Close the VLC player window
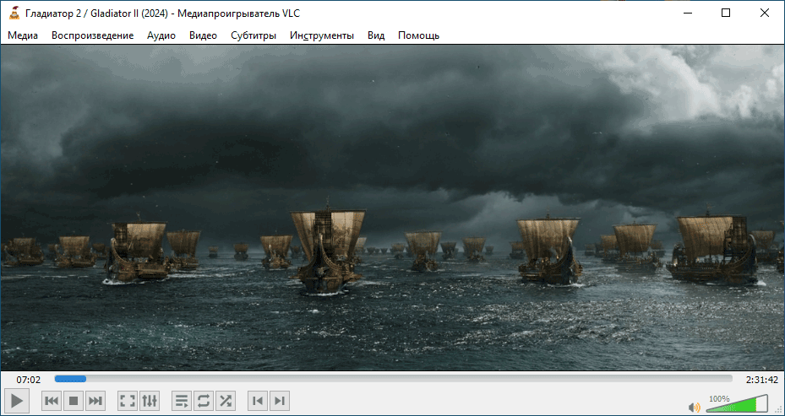This screenshot has width=785, height=416. point(765,13)
